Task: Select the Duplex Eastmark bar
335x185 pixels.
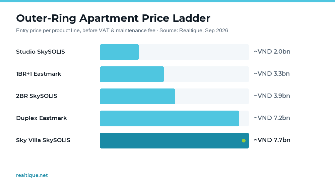Action: 170,118
